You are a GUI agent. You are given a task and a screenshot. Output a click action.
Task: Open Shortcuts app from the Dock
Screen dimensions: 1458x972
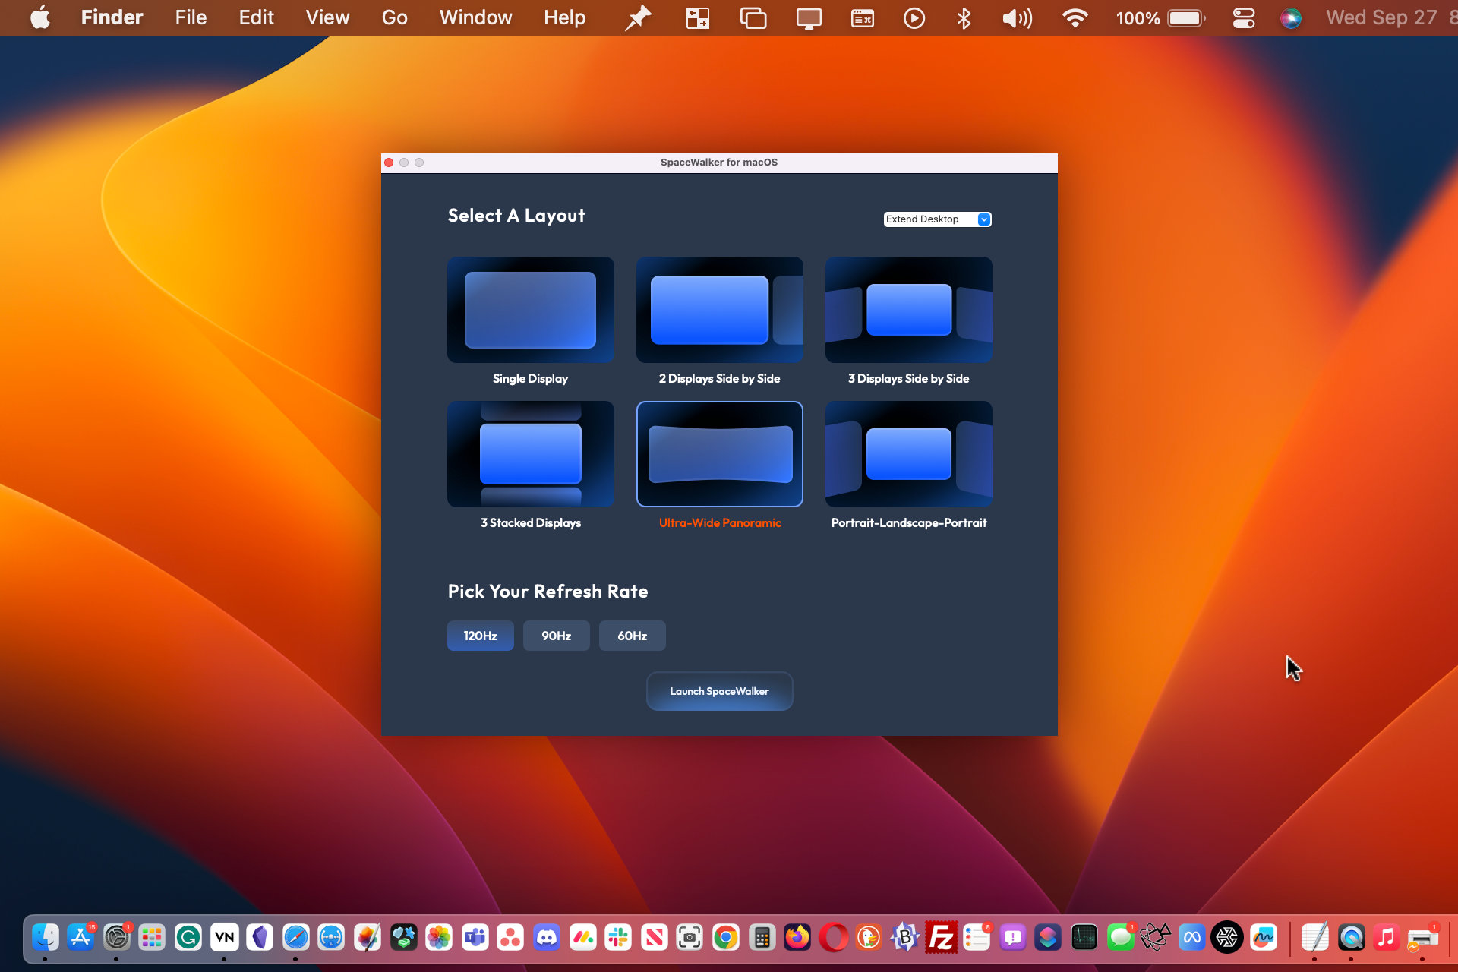pyautogui.click(x=1048, y=938)
